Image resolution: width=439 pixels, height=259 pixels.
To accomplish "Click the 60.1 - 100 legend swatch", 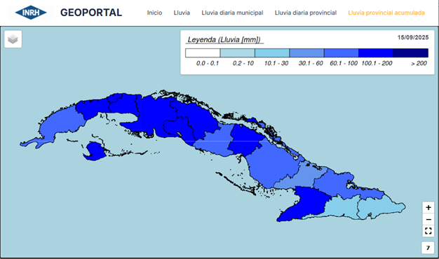I will coord(342,52).
